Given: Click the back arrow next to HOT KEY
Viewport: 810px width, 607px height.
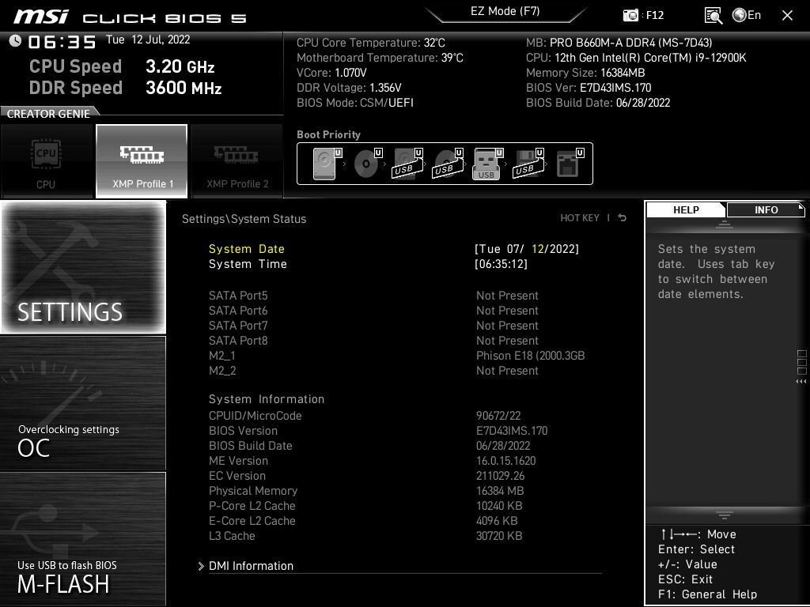Looking at the screenshot, I should tap(623, 218).
